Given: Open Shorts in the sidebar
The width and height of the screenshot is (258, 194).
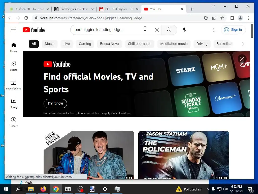Looking at the screenshot, I should [14, 66].
